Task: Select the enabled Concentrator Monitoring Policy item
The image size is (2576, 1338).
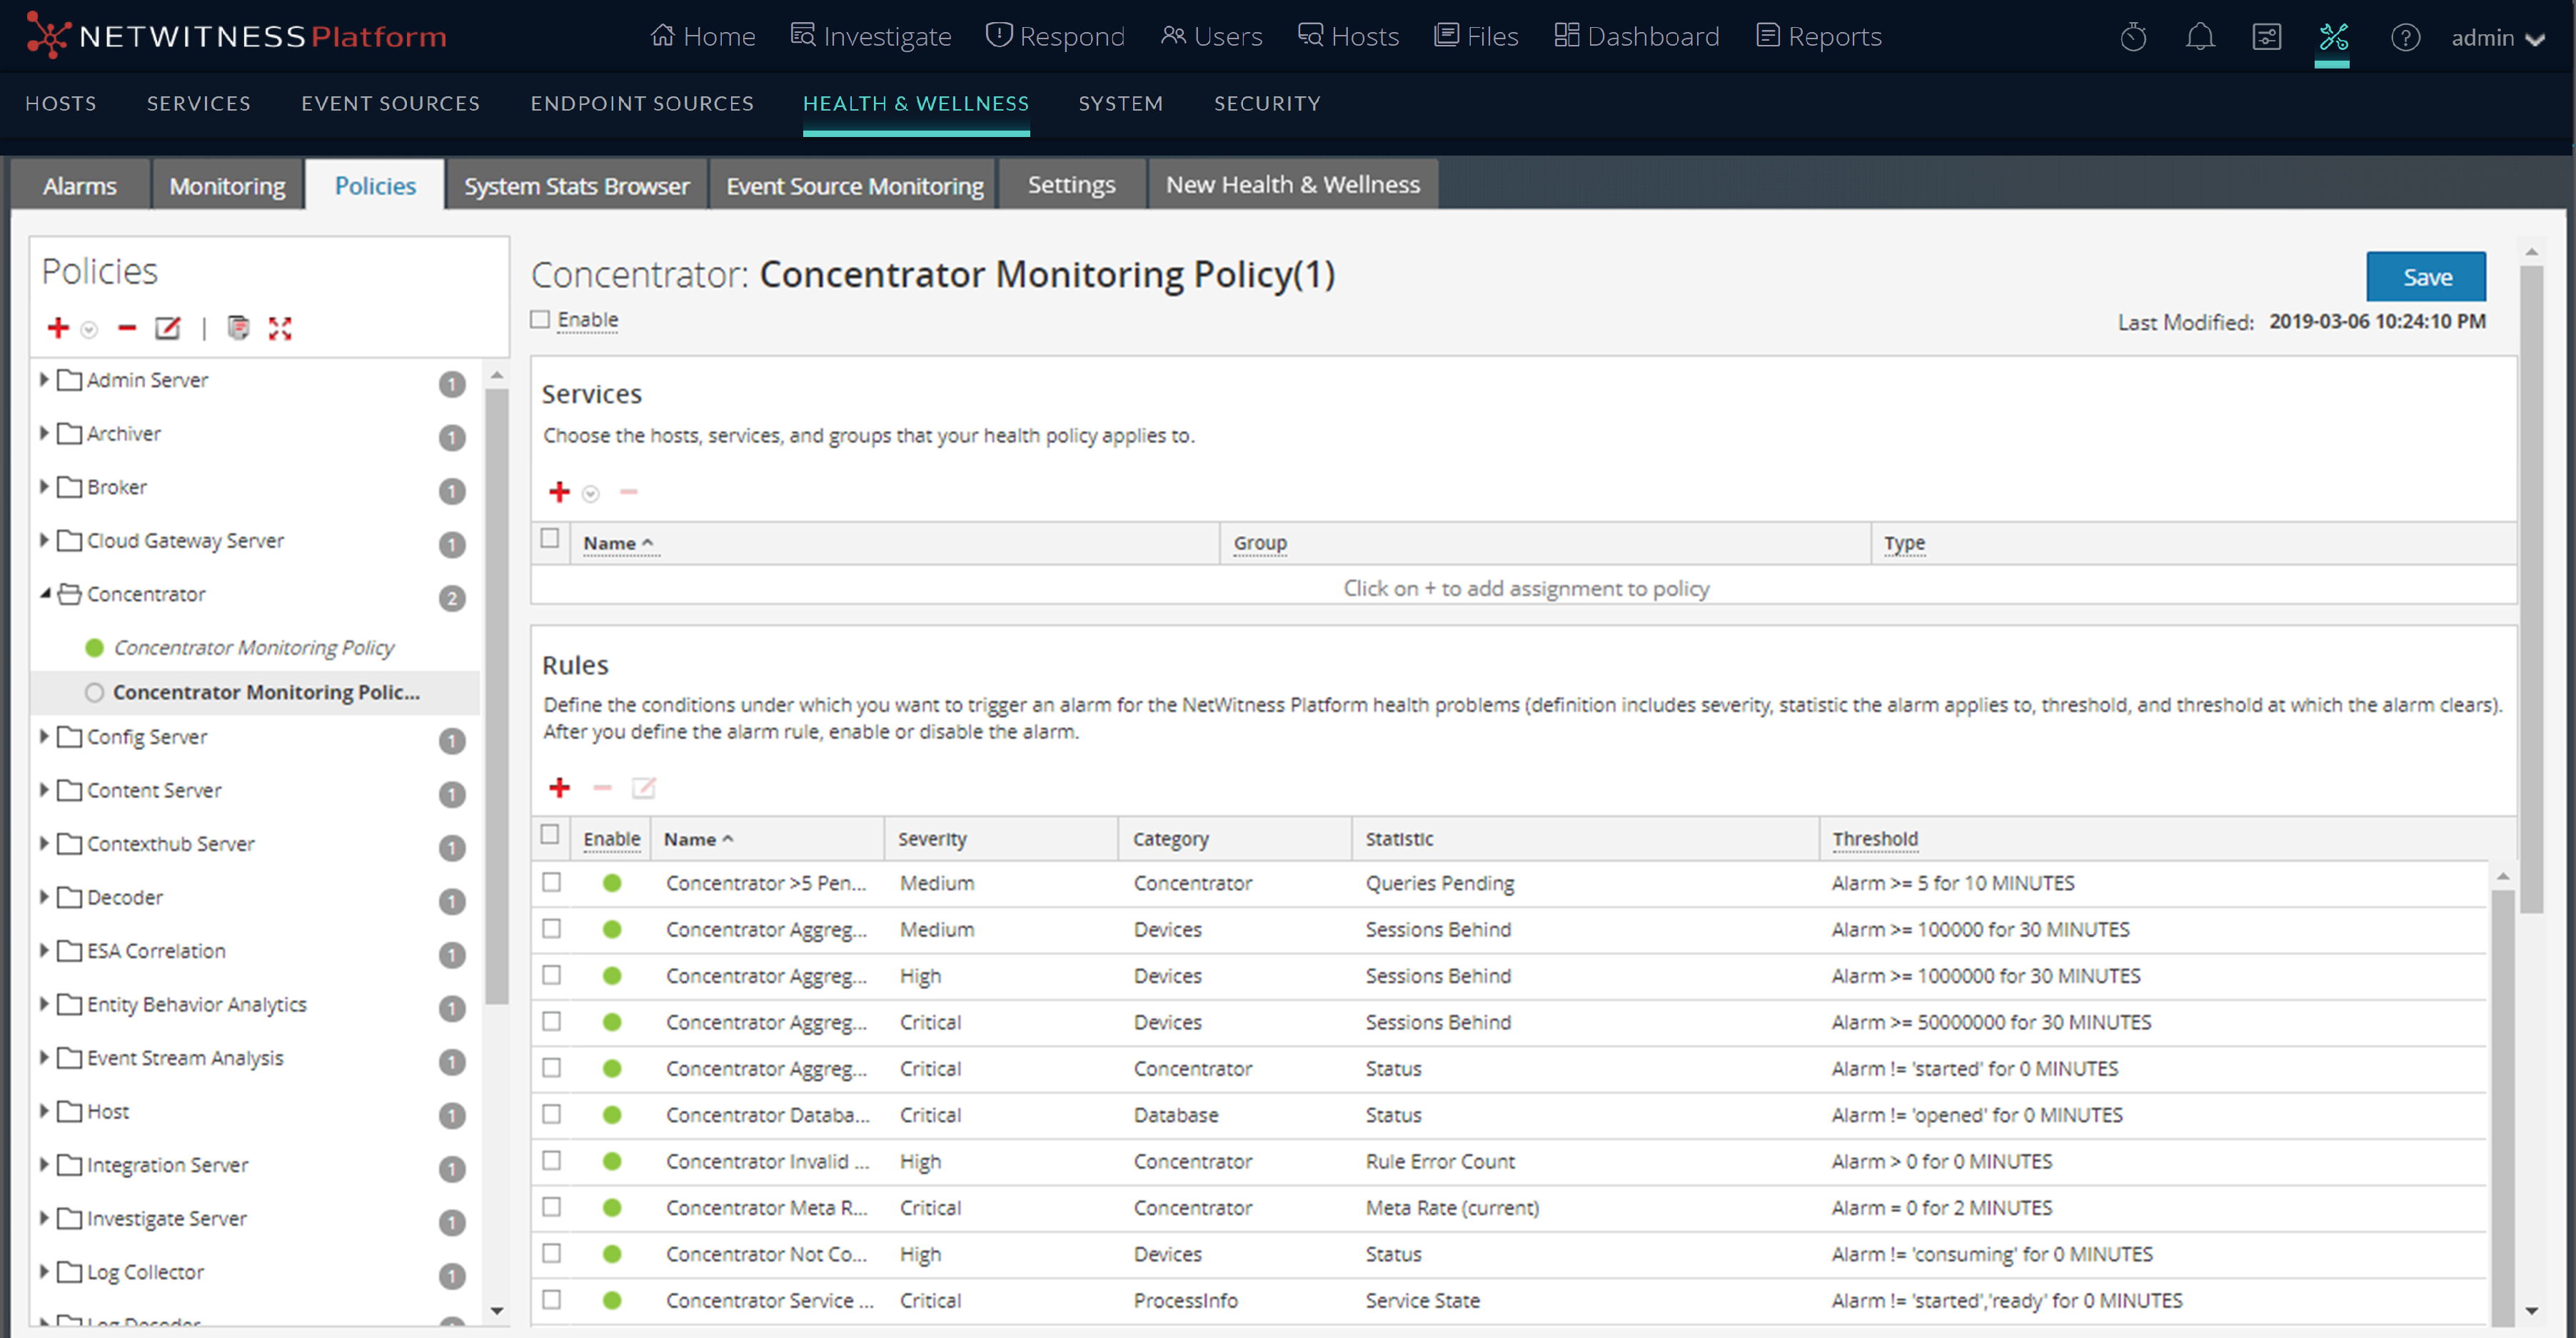Action: (253, 647)
